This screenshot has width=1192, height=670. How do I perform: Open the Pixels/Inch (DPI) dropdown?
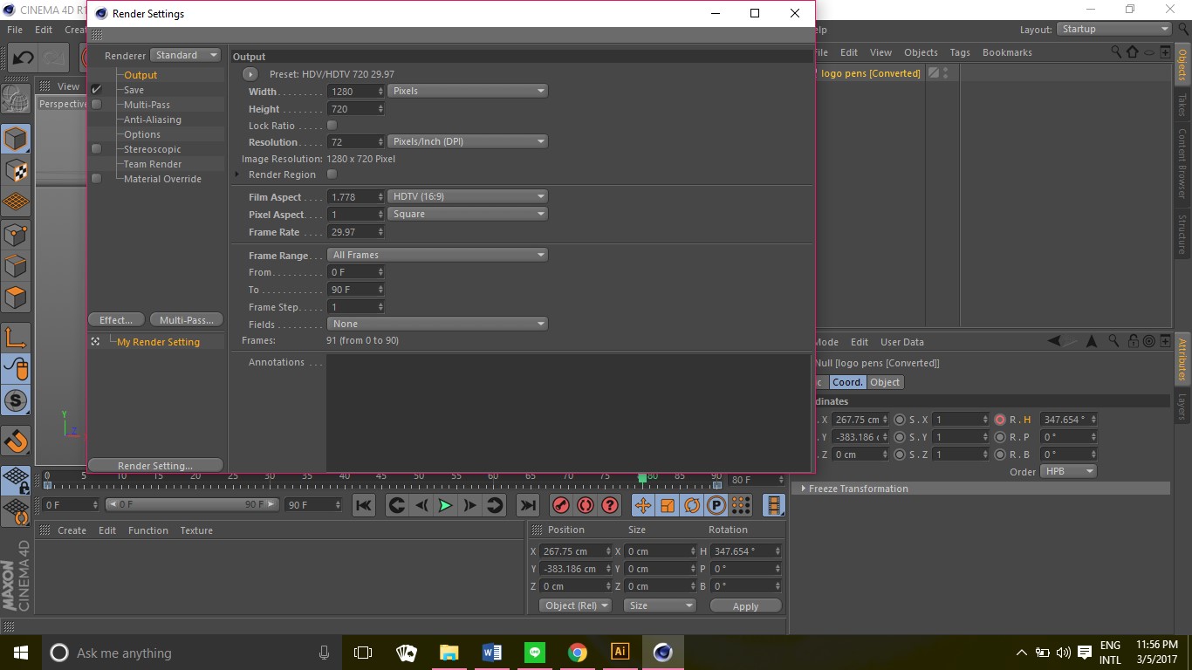click(x=468, y=141)
